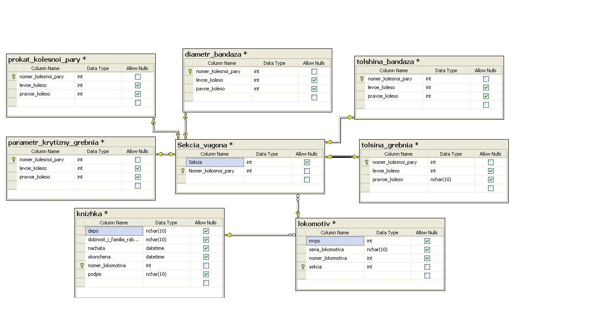Toggle Allow Nulls for podpis in knizhka
The height and width of the screenshot is (332, 591).
(206, 274)
